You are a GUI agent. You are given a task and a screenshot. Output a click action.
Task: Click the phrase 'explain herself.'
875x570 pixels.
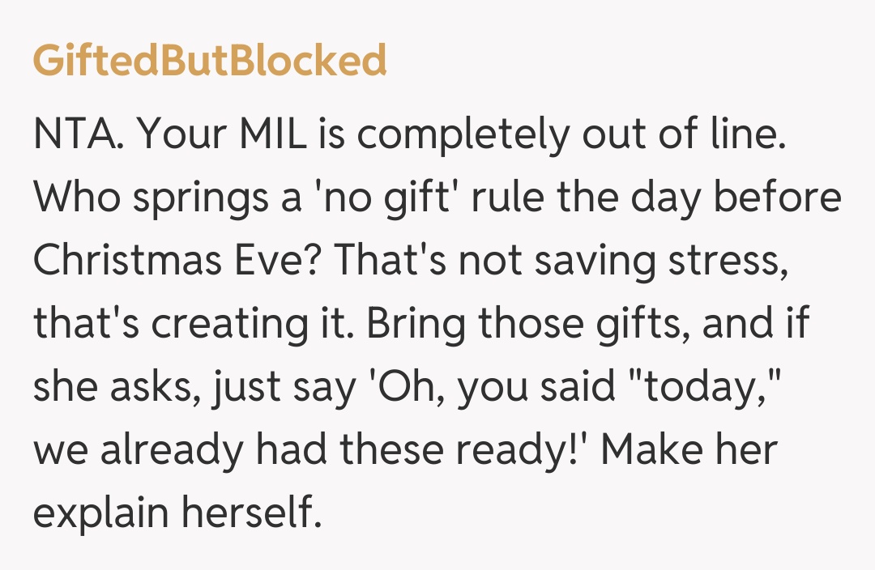pos(177,513)
